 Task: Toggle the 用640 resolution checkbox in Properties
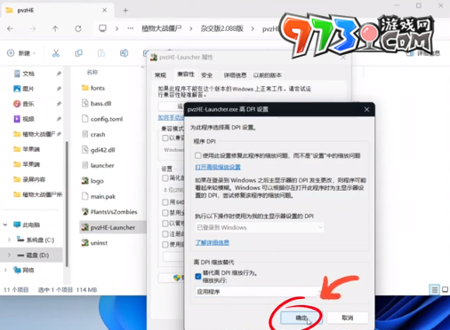[165, 202]
